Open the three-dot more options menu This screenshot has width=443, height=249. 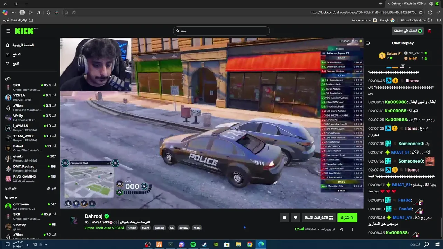point(353,229)
